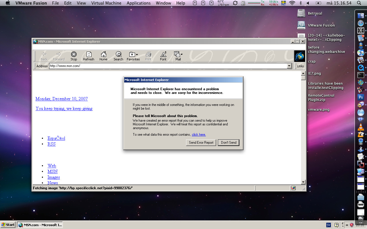This screenshot has height=229, width=367.
Task: Open the volume control in menu bar
Action: 308,3
